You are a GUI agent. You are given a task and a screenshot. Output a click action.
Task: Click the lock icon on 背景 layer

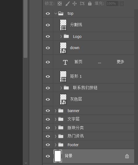pyautogui.click(x=127, y=156)
